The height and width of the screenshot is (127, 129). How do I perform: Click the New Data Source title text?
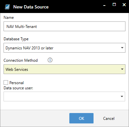31,7
